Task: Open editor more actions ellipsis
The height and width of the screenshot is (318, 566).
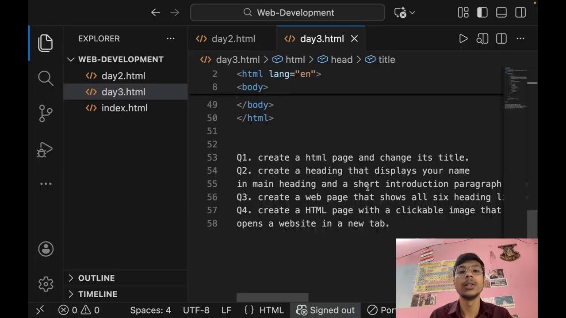Action: 520,38
